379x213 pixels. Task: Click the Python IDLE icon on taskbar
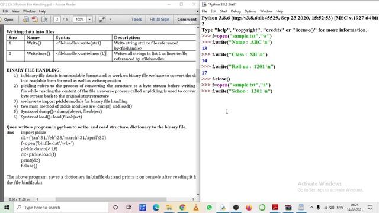coord(223,208)
